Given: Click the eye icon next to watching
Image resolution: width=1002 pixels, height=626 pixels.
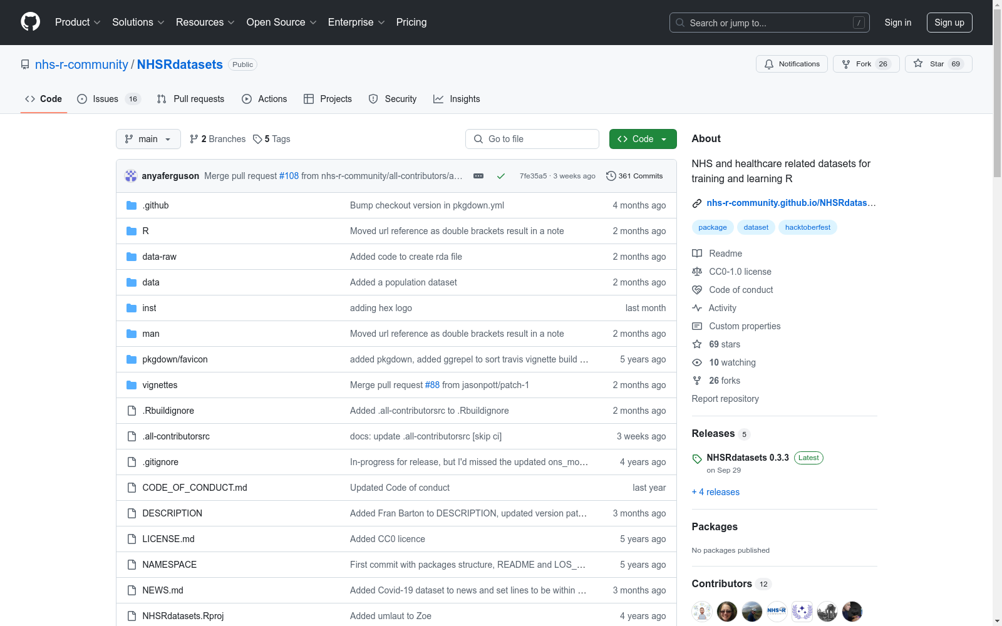Looking at the screenshot, I should point(697,362).
